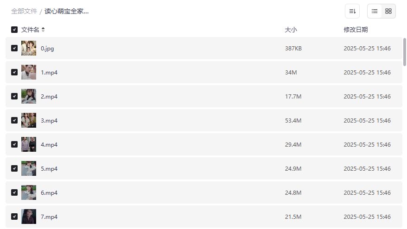This screenshot has width=407, height=229.
Task: Switch to list view layout
Action: pyautogui.click(x=375, y=11)
